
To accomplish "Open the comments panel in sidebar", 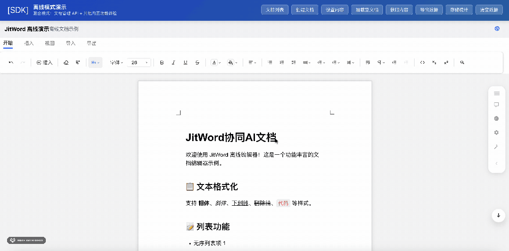I will click(496, 105).
